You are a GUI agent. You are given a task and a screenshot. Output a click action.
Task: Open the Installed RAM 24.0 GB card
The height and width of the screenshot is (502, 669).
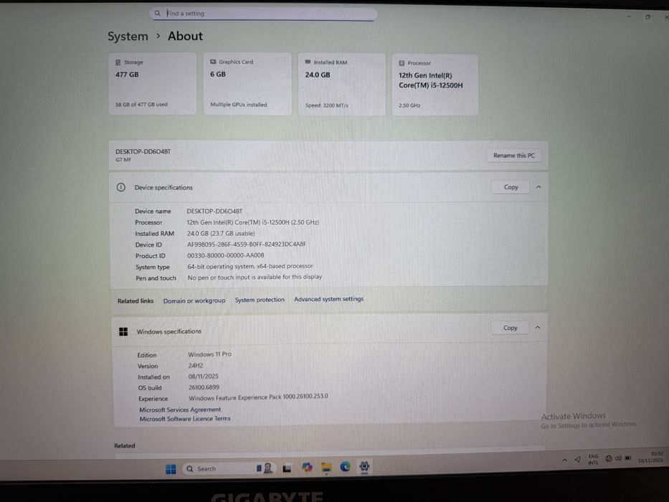pos(342,84)
